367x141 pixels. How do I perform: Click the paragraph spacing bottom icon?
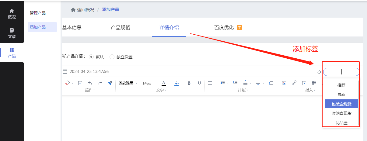(x=258, y=83)
